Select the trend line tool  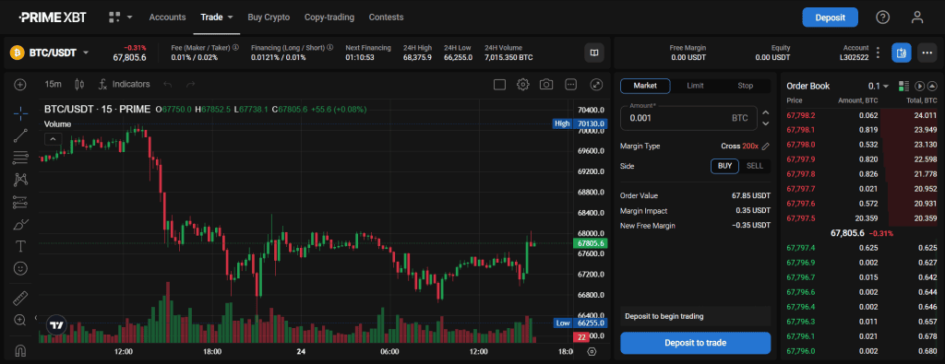(x=20, y=135)
